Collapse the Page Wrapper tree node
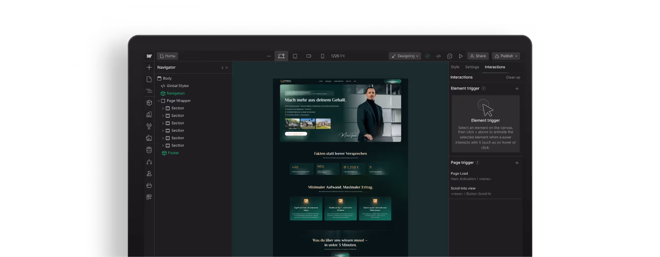This screenshot has width=660, height=257. (158, 100)
